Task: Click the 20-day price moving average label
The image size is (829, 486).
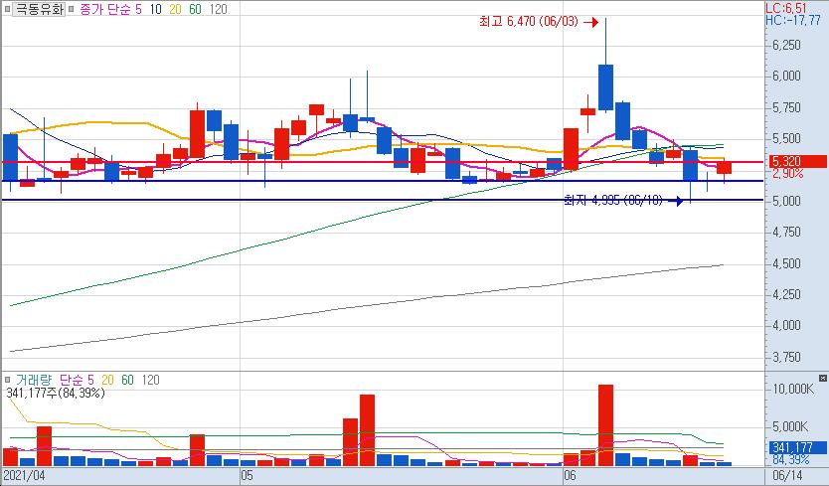Action: 175,9
